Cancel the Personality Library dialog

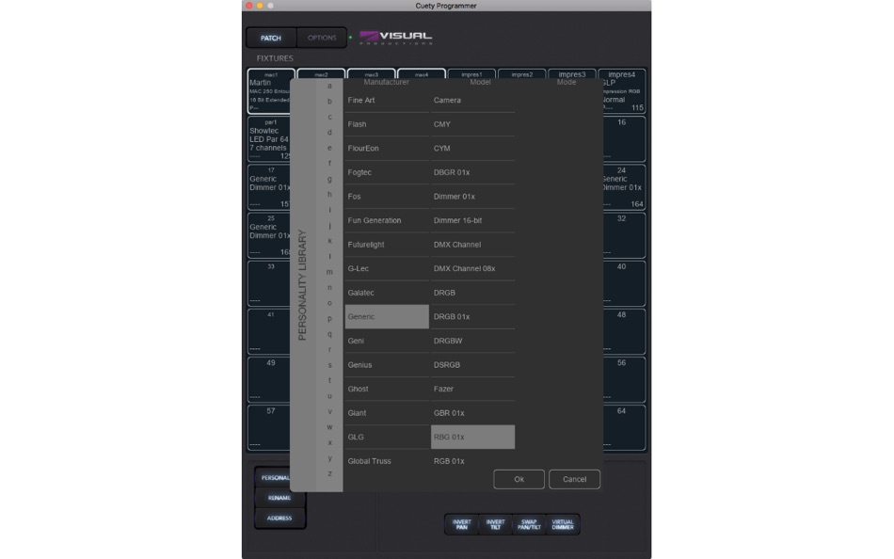574,479
